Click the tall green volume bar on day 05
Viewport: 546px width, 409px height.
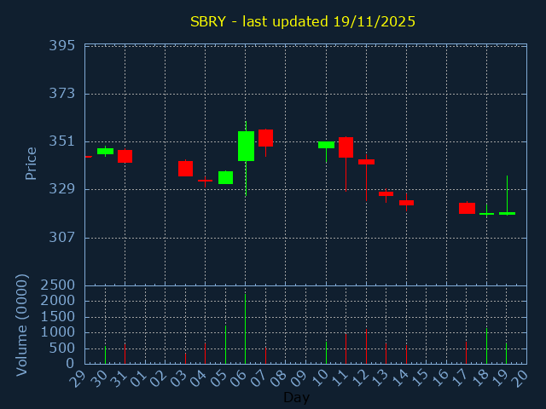click(225, 344)
